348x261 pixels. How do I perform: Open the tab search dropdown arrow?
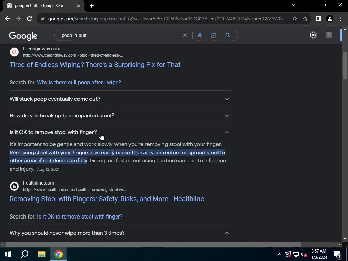click(293, 5)
